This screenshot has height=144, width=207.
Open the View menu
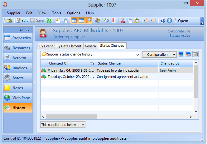42,13
